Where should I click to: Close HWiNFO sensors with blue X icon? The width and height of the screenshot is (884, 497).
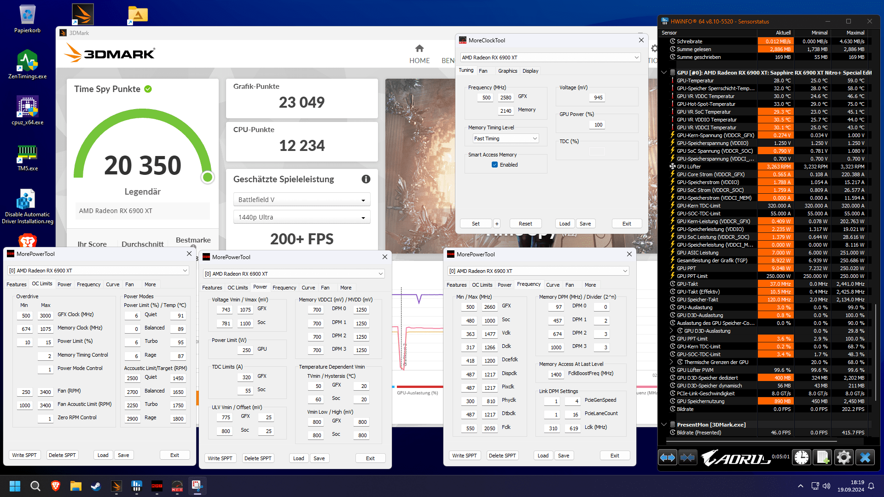(x=865, y=457)
